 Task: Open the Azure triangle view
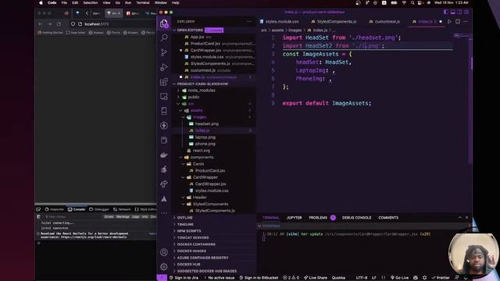164,199
